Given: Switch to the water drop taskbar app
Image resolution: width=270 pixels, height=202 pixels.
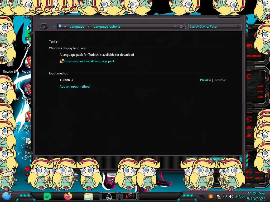Looking at the screenshot, I should [x=109, y=196].
